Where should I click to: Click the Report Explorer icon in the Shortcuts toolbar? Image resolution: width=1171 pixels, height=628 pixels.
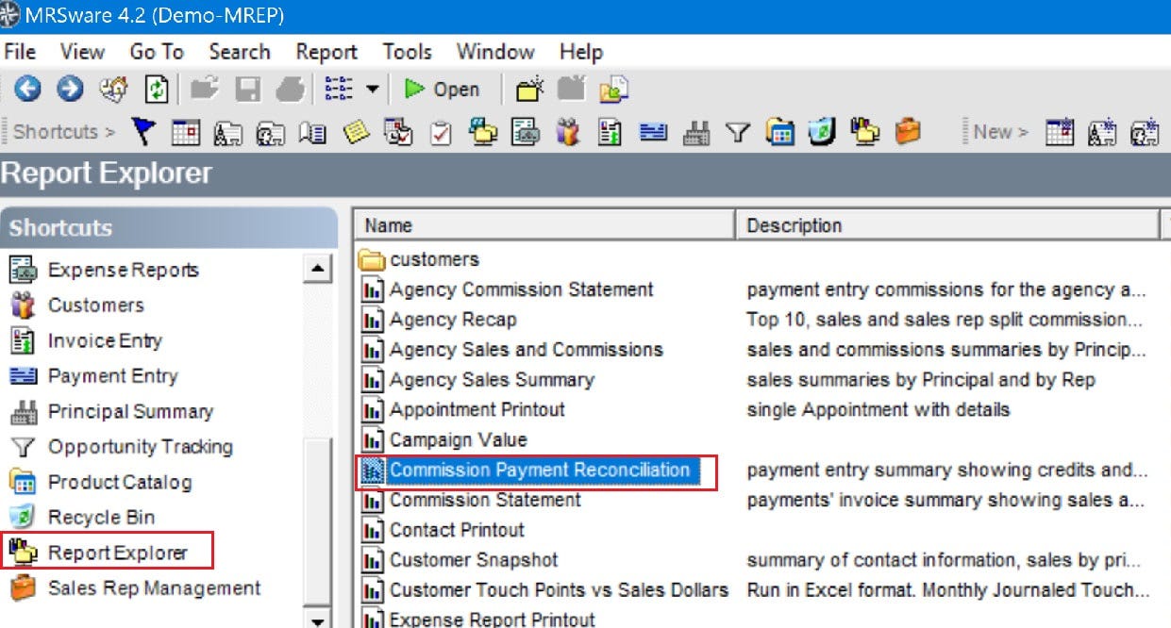tap(864, 132)
